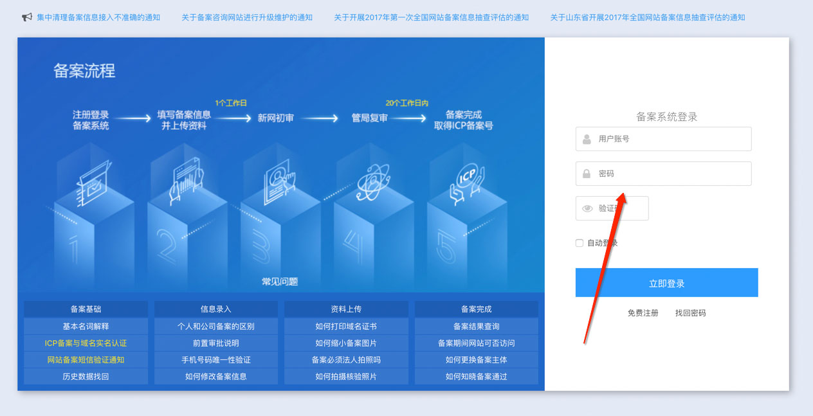Click the step 5 ICP completion icon
The height and width of the screenshot is (416, 813).
tap(466, 182)
